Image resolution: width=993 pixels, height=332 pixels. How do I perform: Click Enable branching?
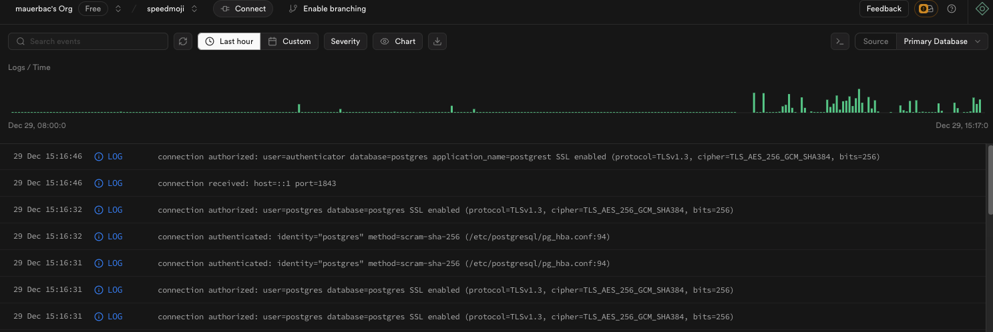pos(327,9)
